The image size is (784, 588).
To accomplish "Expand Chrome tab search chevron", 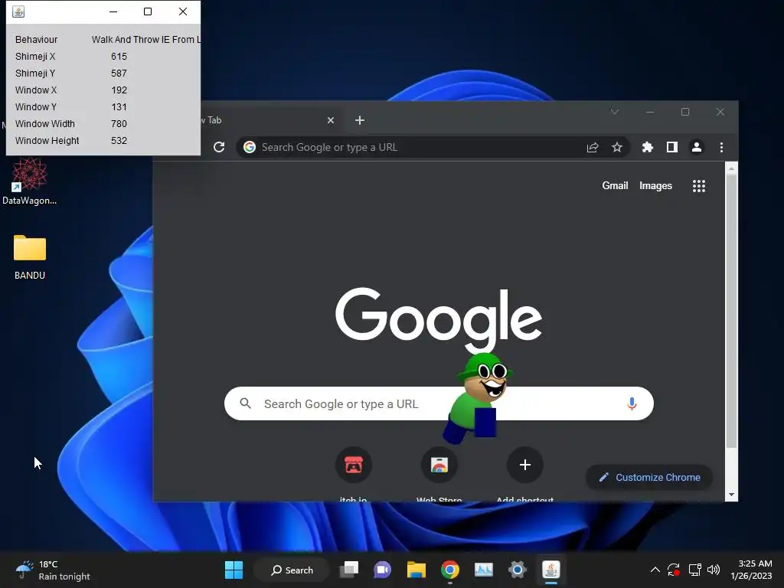I will coord(615,112).
